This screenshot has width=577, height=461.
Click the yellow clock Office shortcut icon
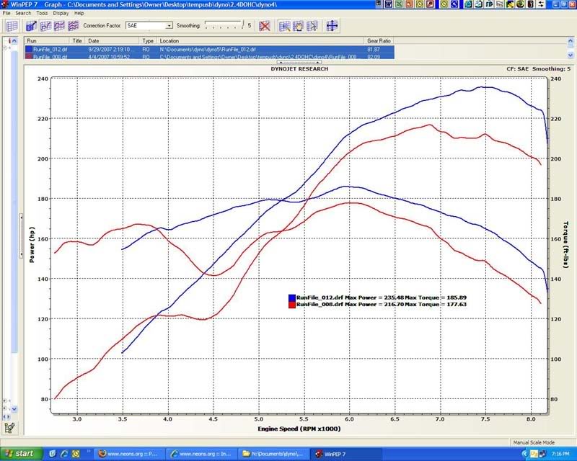coord(420,4)
